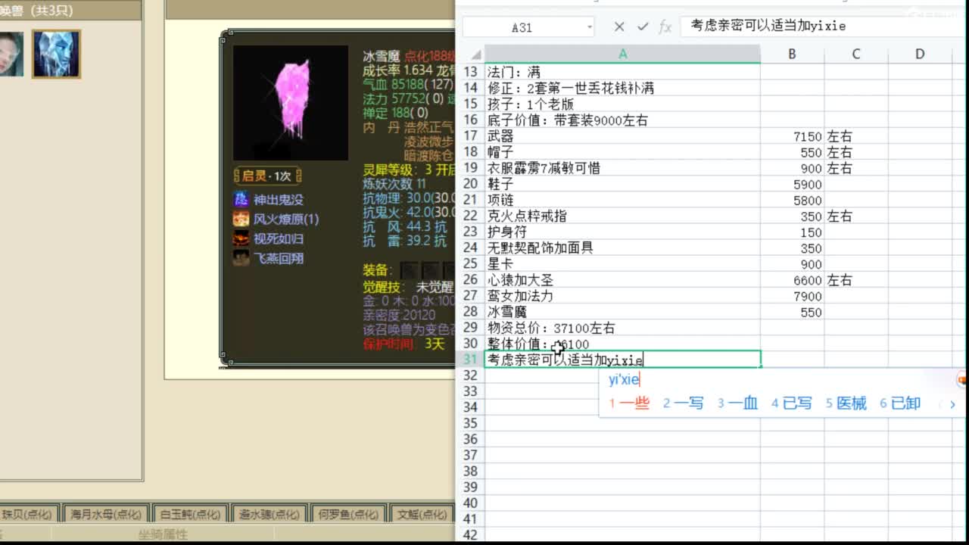The width and height of the screenshot is (969, 545).
Task: Select row 36 header
Action: click(x=471, y=439)
